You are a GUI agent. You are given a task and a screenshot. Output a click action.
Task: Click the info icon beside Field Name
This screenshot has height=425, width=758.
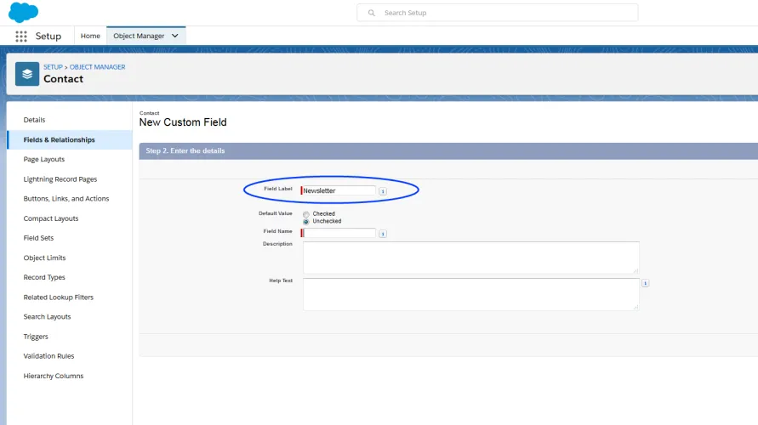click(382, 234)
